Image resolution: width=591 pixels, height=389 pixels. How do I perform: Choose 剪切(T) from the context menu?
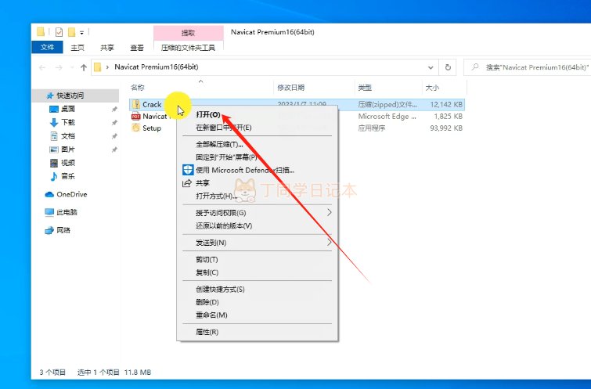(x=207, y=260)
